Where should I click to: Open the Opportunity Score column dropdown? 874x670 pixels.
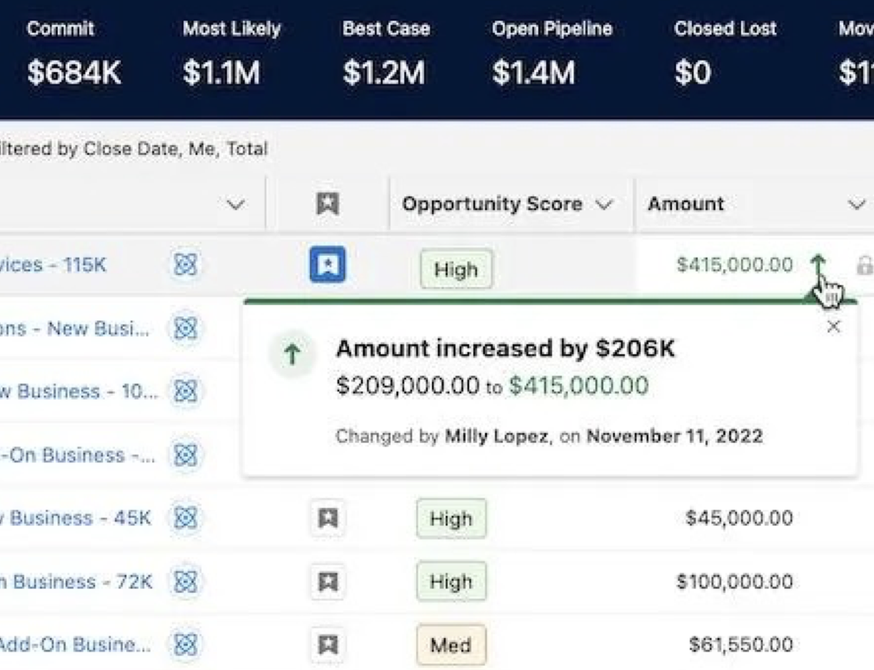[604, 205]
